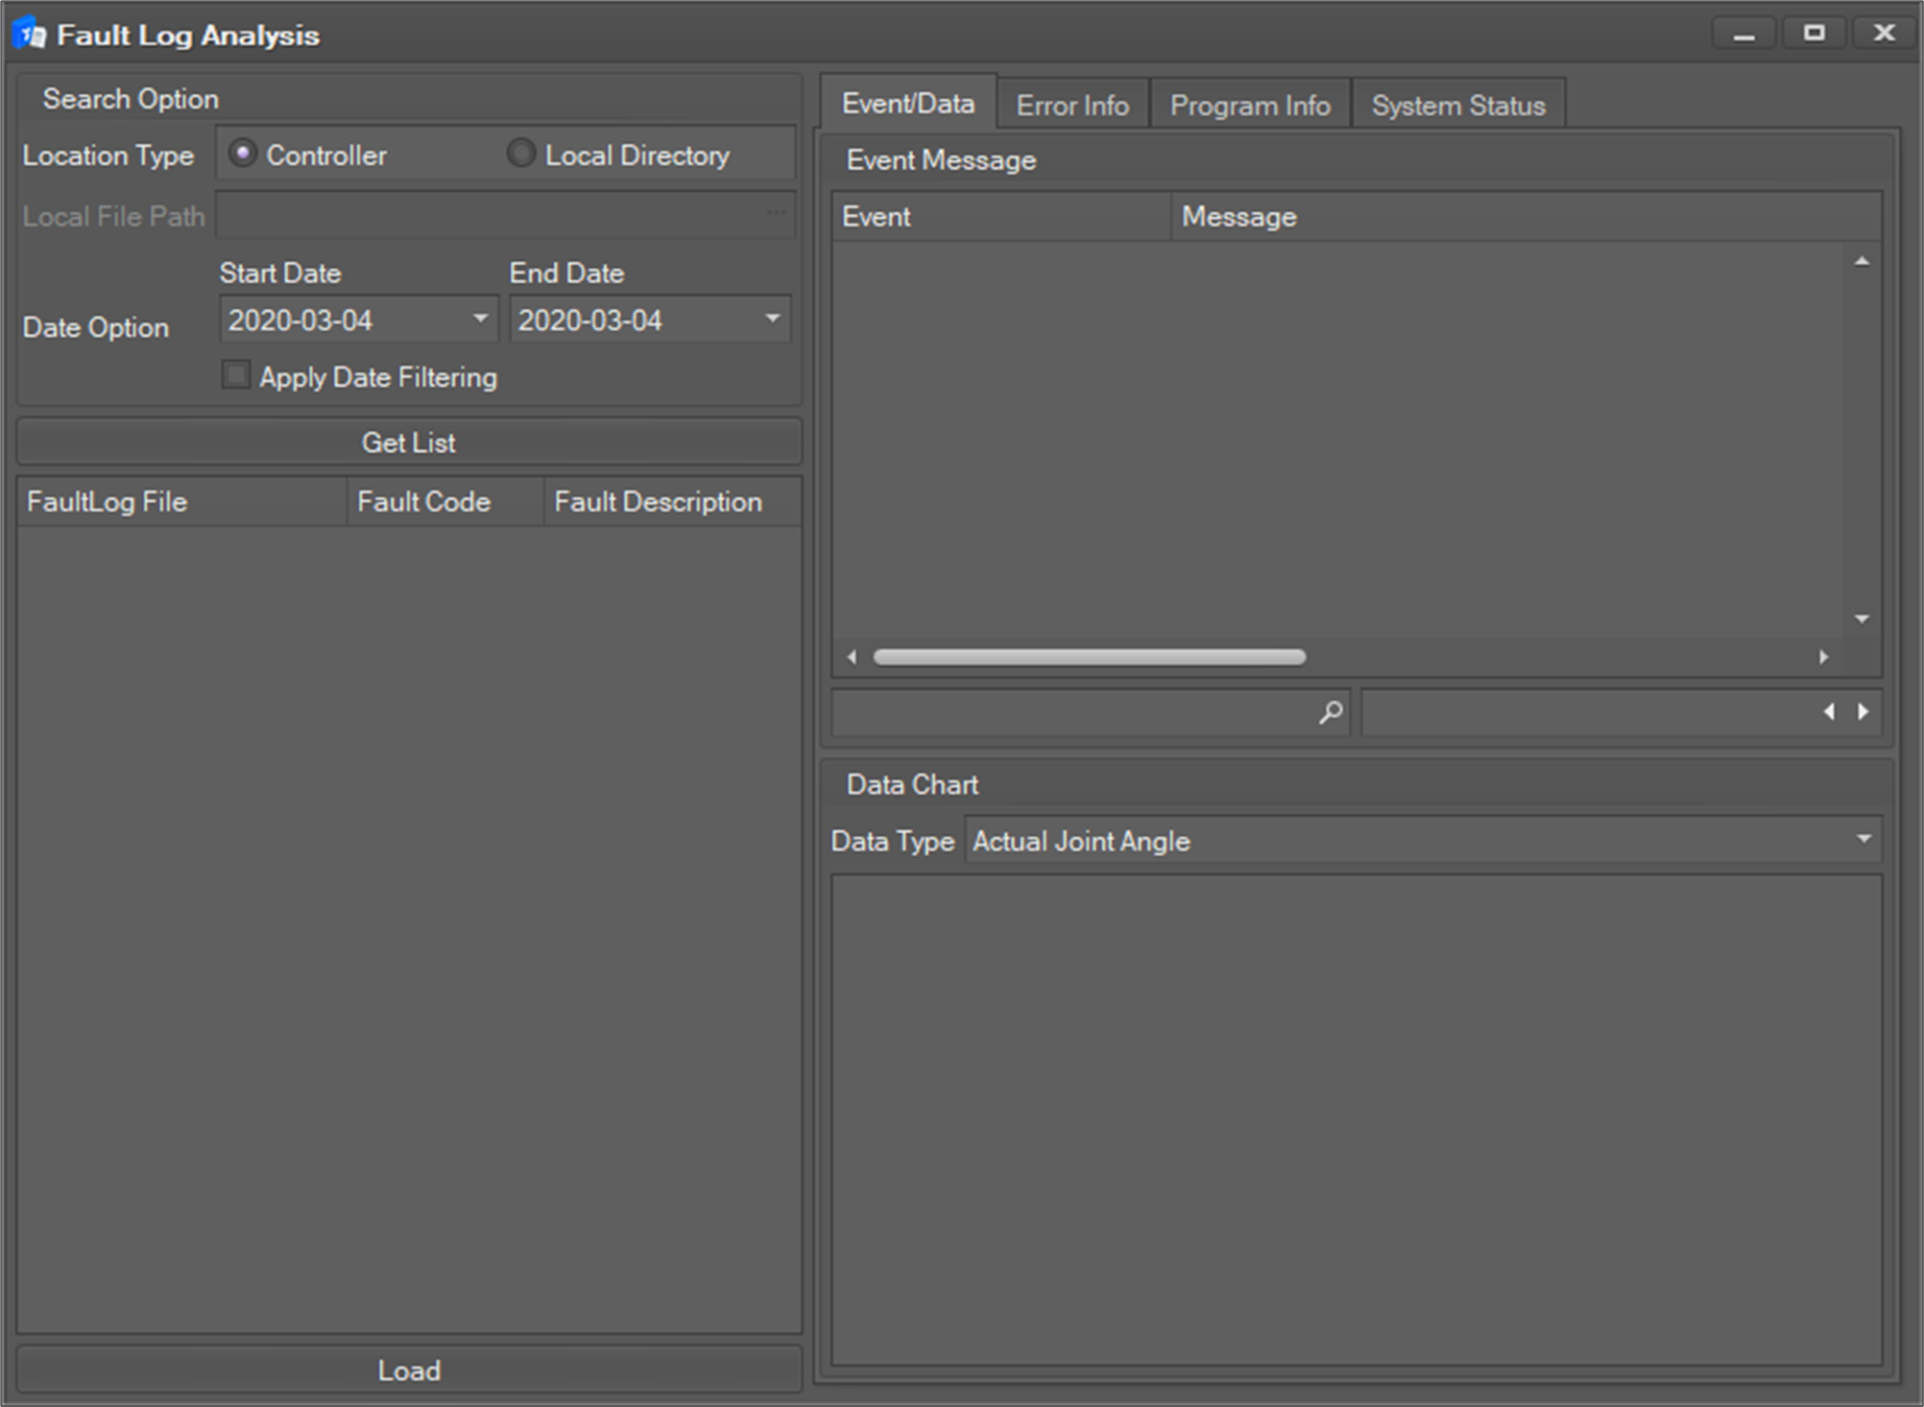Enable Apply Date Filtering checkbox
The width and height of the screenshot is (1924, 1407).
tap(236, 375)
